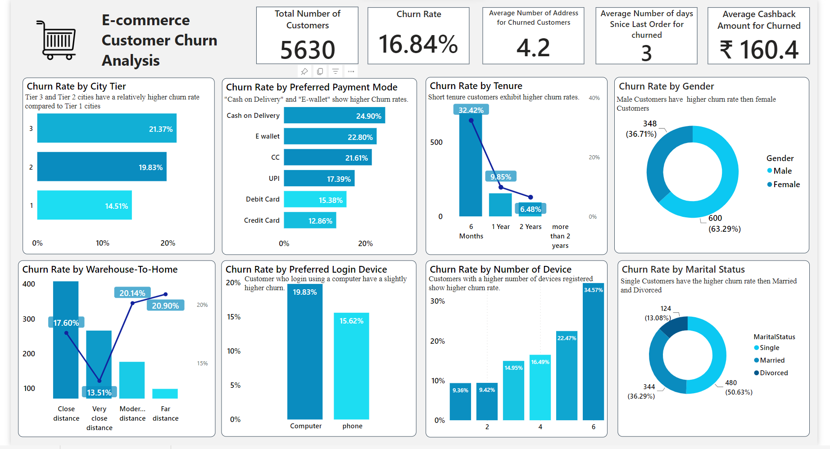Viewport: 830px width, 449px height.
Task: Select the E wallet 22.80% bar
Action: click(330, 137)
